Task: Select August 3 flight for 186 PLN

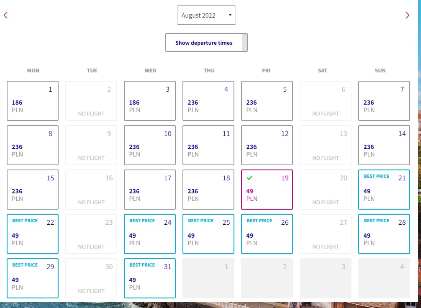Action: coord(150,101)
